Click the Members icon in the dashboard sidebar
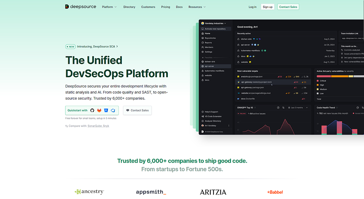 [203, 47]
